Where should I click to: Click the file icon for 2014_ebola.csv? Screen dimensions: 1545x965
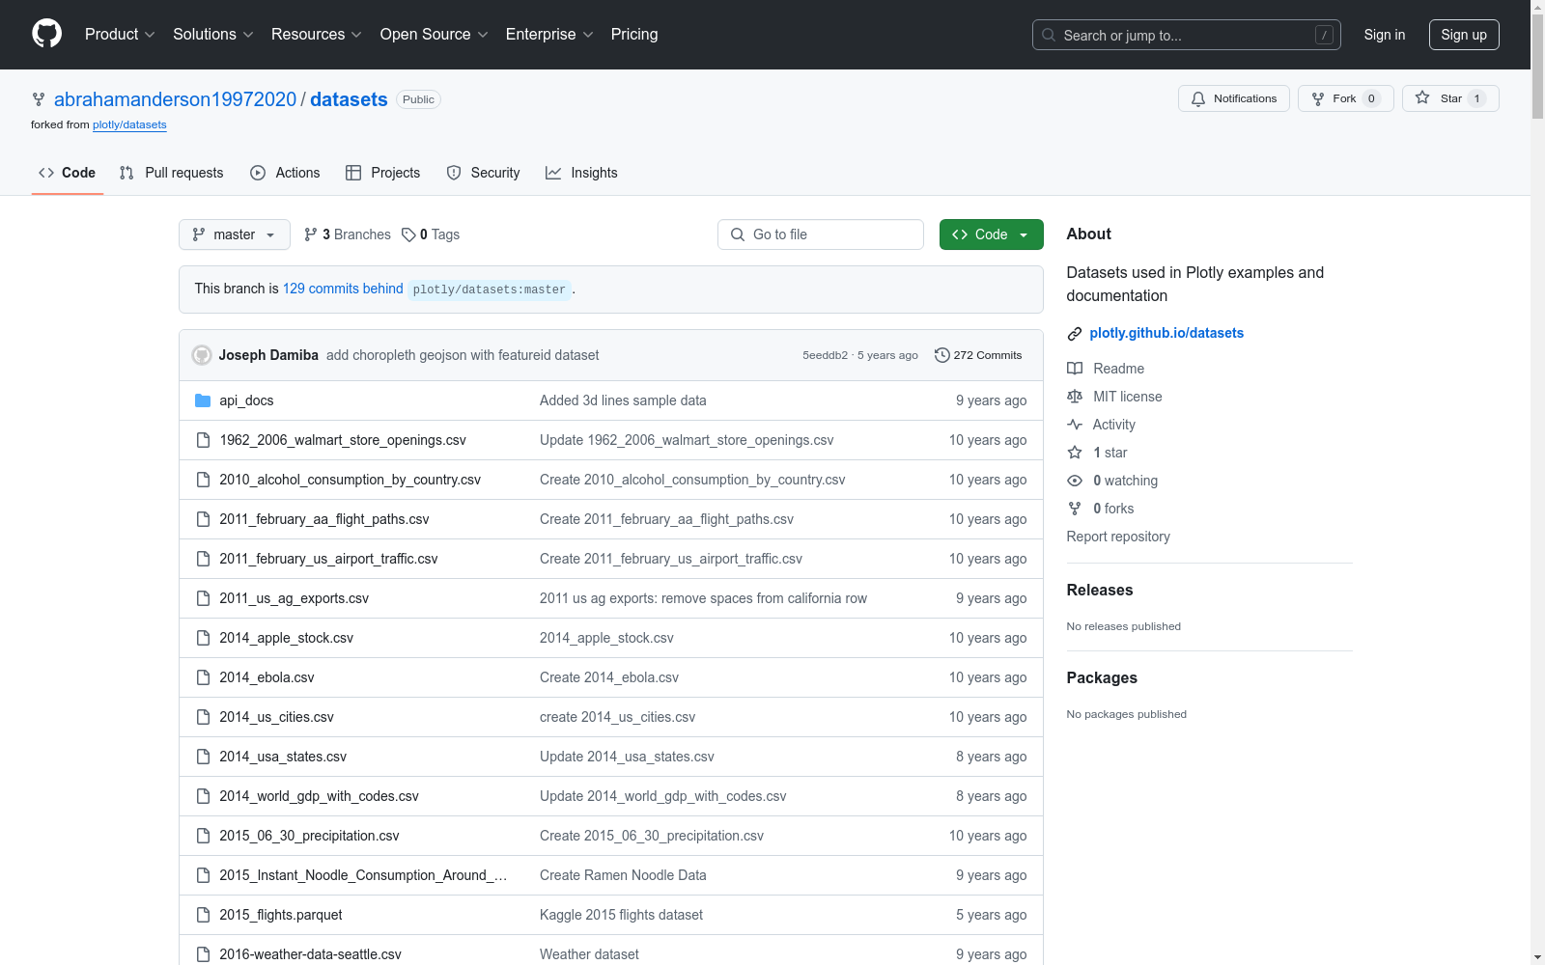click(203, 677)
